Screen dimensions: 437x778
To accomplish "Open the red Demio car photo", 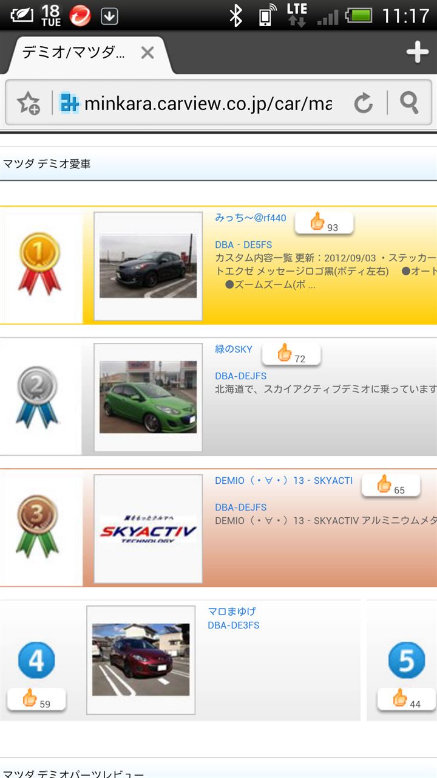I will 141,659.
